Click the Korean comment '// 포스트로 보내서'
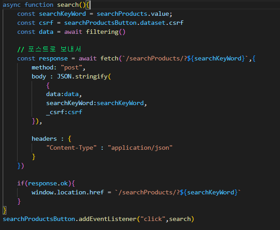This screenshot has height=230, width=280. (x=49, y=49)
